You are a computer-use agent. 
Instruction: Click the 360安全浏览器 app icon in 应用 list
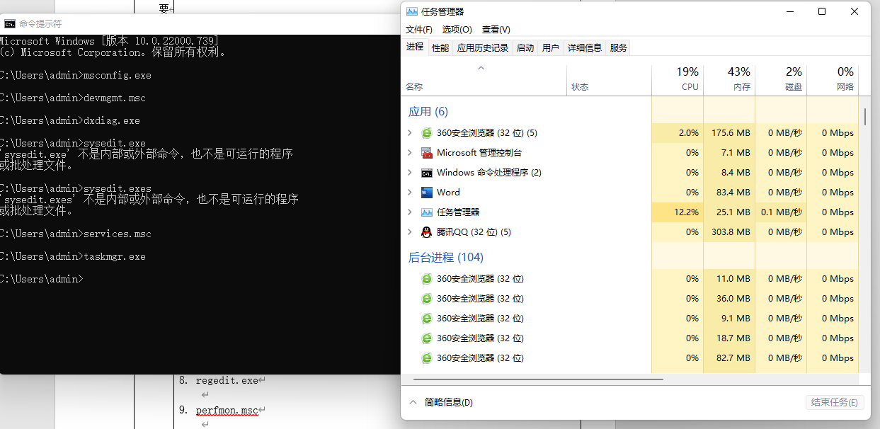click(427, 133)
